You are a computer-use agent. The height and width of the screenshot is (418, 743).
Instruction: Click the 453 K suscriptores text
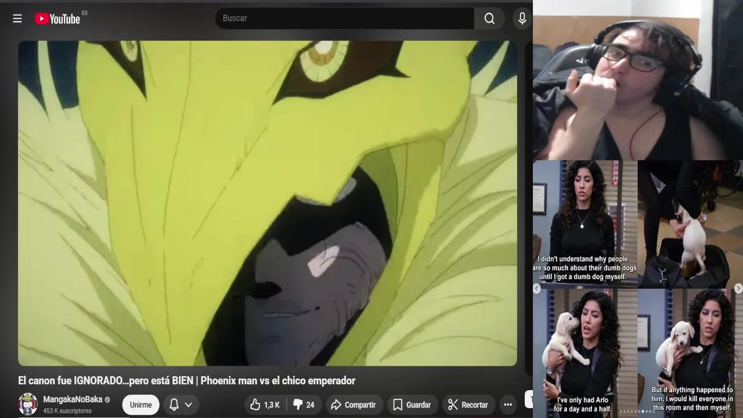(x=67, y=411)
